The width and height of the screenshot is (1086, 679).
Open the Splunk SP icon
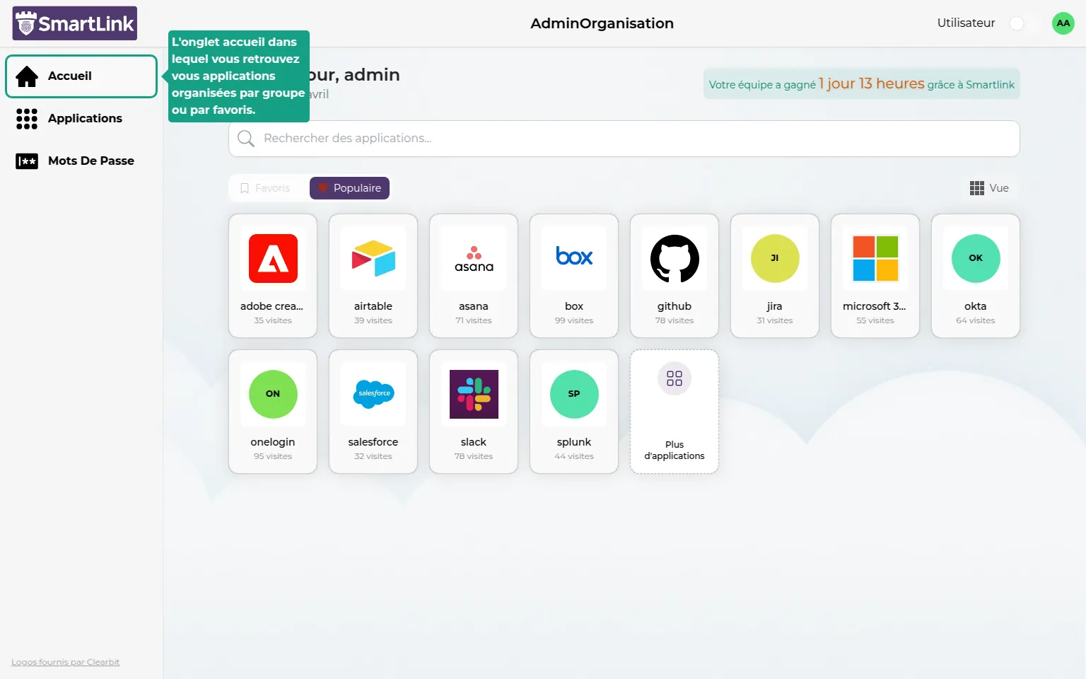pos(574,394)
